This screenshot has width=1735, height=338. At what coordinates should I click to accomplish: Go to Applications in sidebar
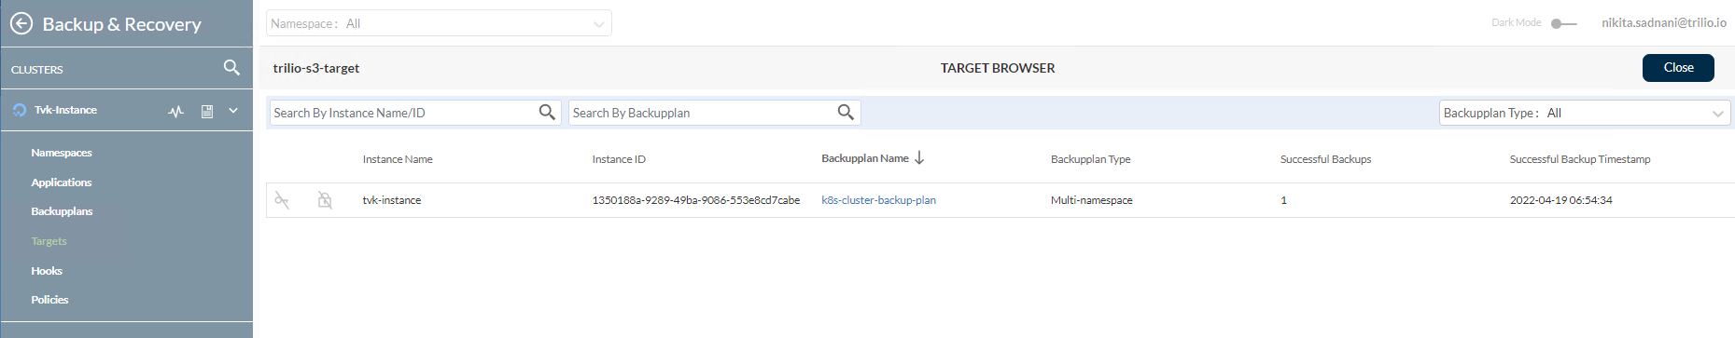[x=62, y=183]
